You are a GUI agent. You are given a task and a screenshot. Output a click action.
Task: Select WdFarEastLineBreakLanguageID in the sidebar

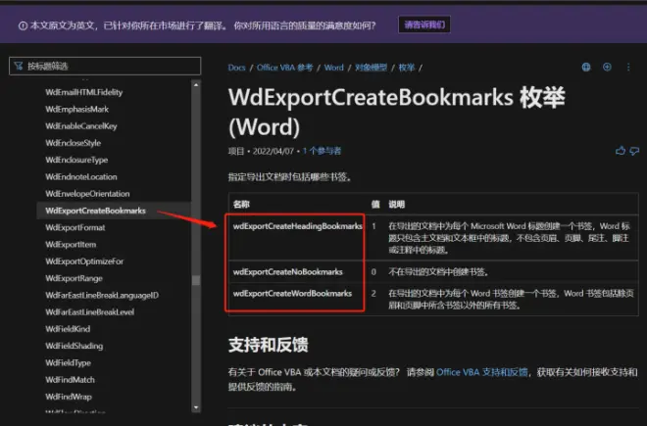coord(102,296)
